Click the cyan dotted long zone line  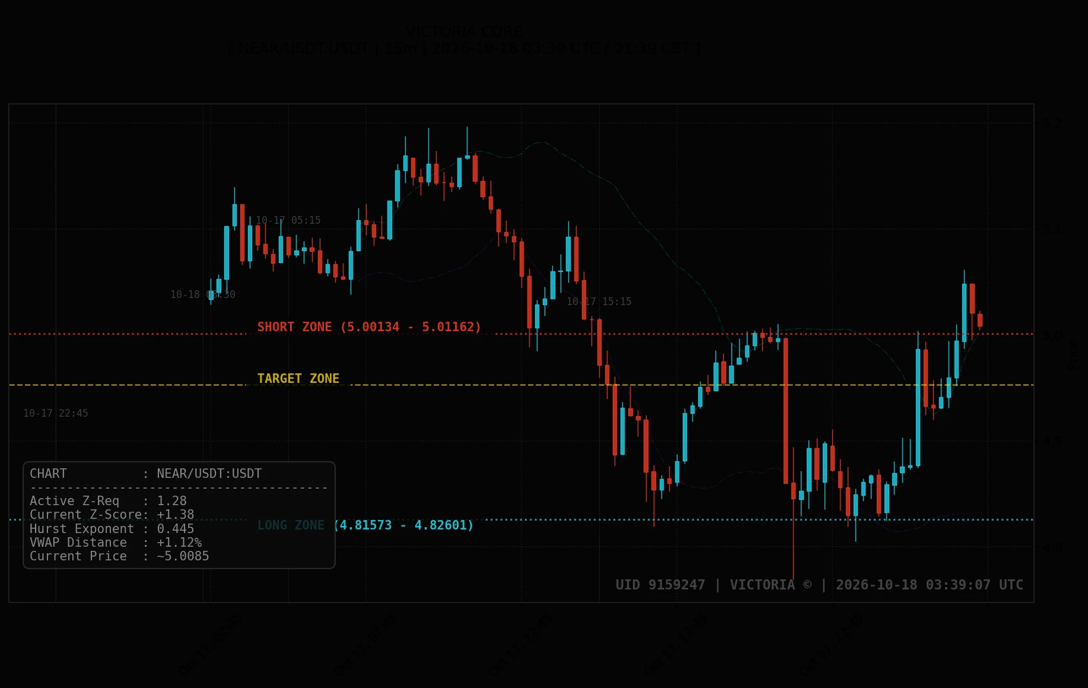(x=759, y=520)
